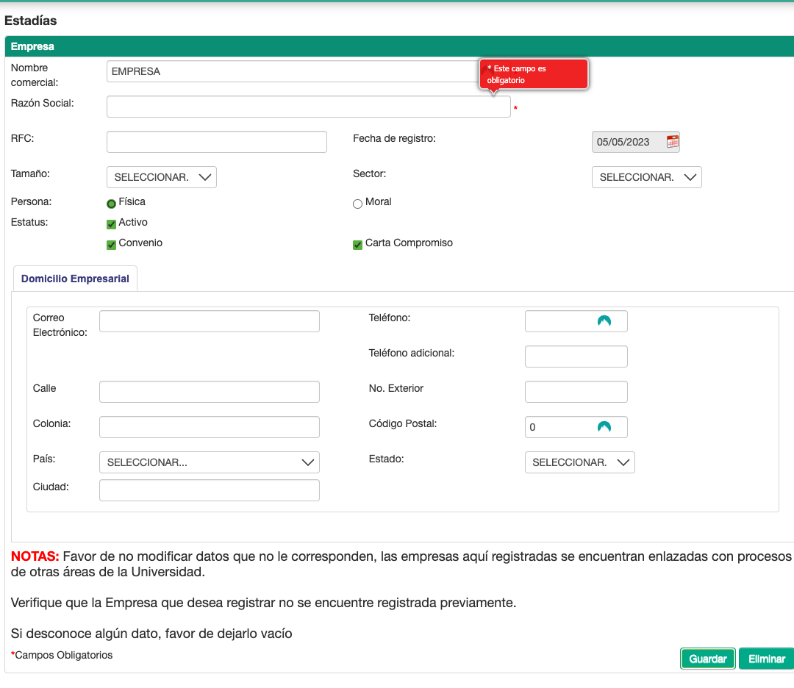Select the Física radio button
Screen dimensions: 794x688
[x=112, y=204]
